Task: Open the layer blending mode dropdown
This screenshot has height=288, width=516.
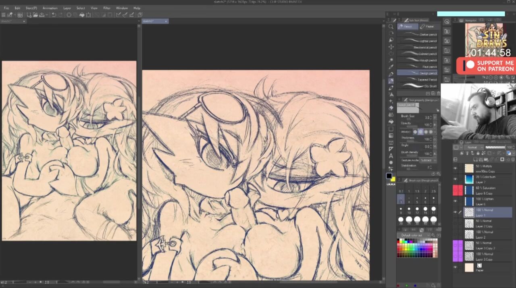Action: [474, 147]
